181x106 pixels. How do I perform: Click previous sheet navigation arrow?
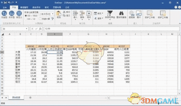click(2, 98)
